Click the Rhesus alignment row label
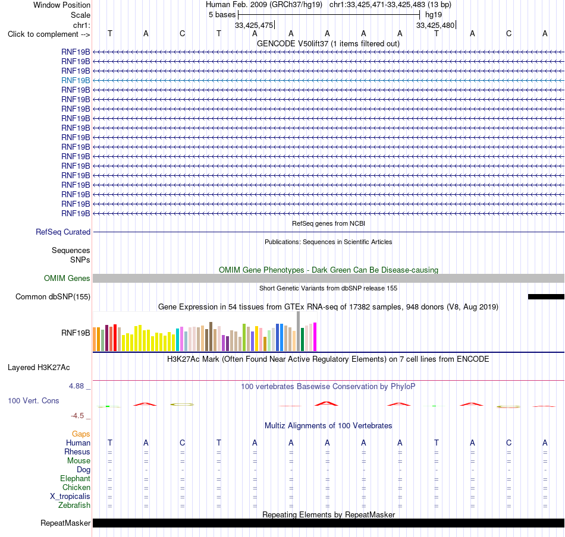Viewport: 565px width, 537px height. (77, 451)
